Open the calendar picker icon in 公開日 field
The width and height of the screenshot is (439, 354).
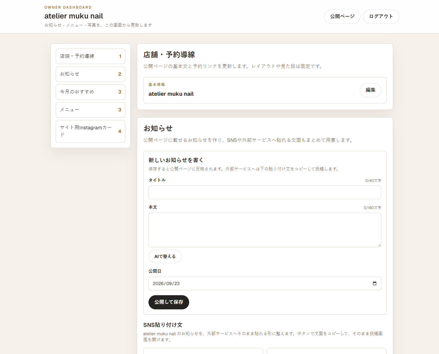tap(375, 284)
